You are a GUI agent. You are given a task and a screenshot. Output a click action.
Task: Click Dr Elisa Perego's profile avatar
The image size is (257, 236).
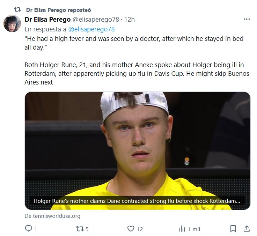pos(12,23)
